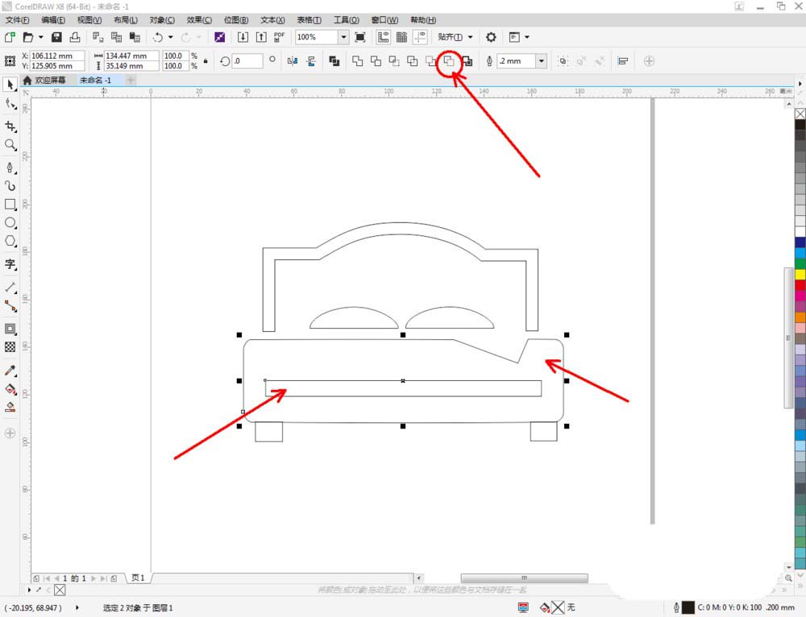806x617 pixels.
Task: Select the Shape tool
Action: click(10, 104)
